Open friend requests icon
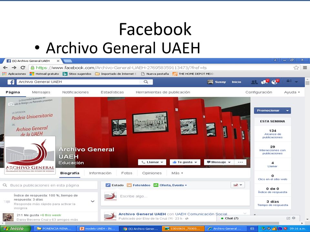This screenshot has width=310, height=232. point(254,82)
